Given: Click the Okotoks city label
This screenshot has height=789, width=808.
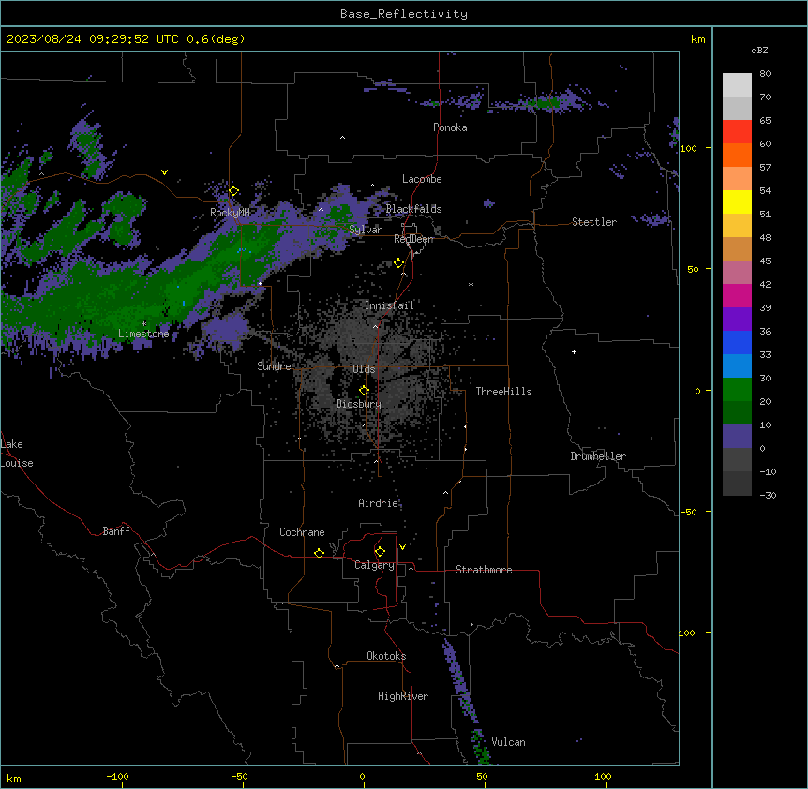Looking at the screenshot, I should click(386, 656).
